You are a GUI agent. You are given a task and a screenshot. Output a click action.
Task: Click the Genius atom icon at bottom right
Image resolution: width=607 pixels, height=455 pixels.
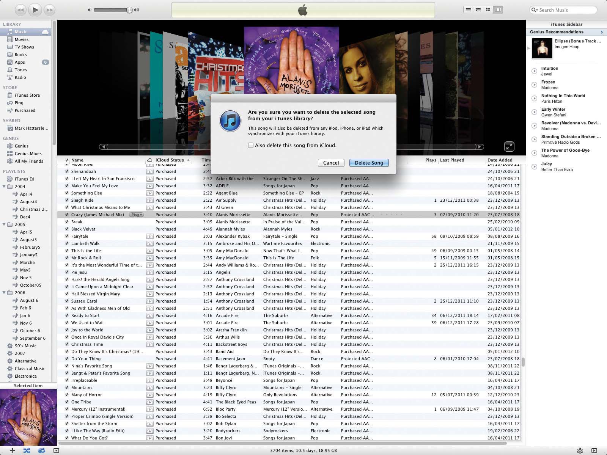pos(580,450)
